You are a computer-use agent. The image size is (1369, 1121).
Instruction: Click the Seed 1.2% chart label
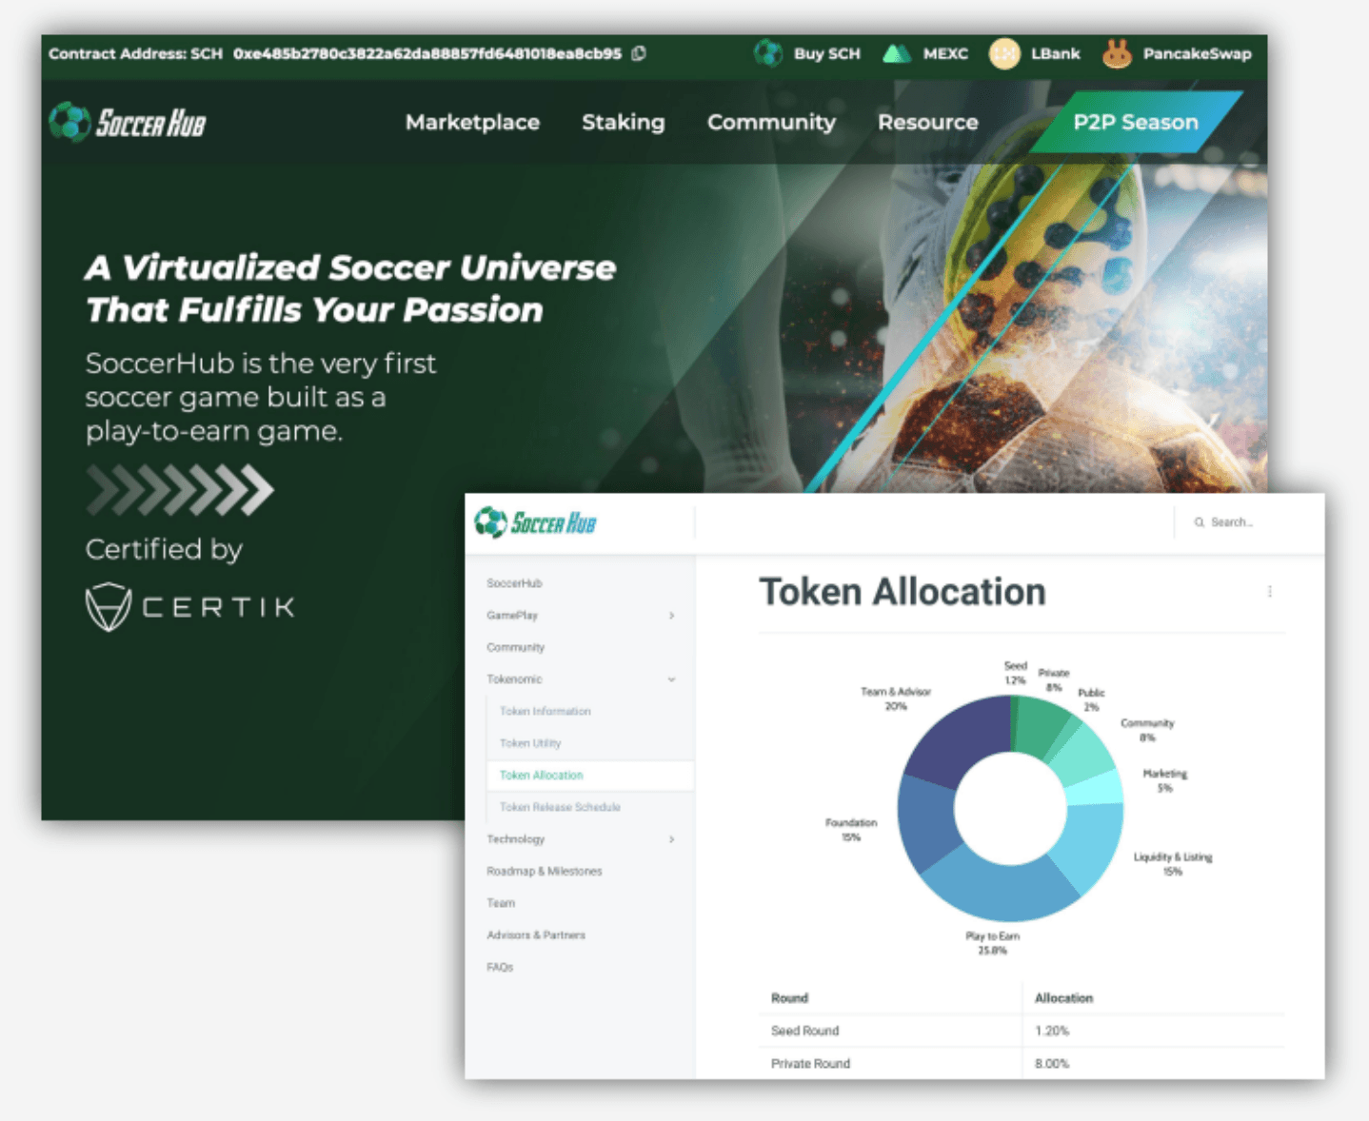(x=1015, y=673)
